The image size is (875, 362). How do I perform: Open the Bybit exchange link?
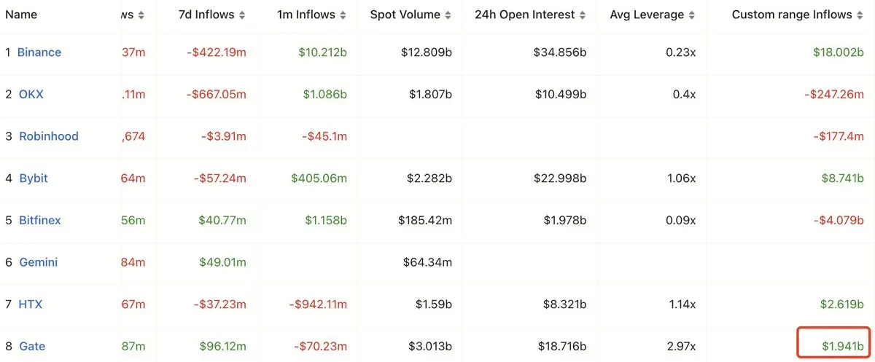(33, 178)
